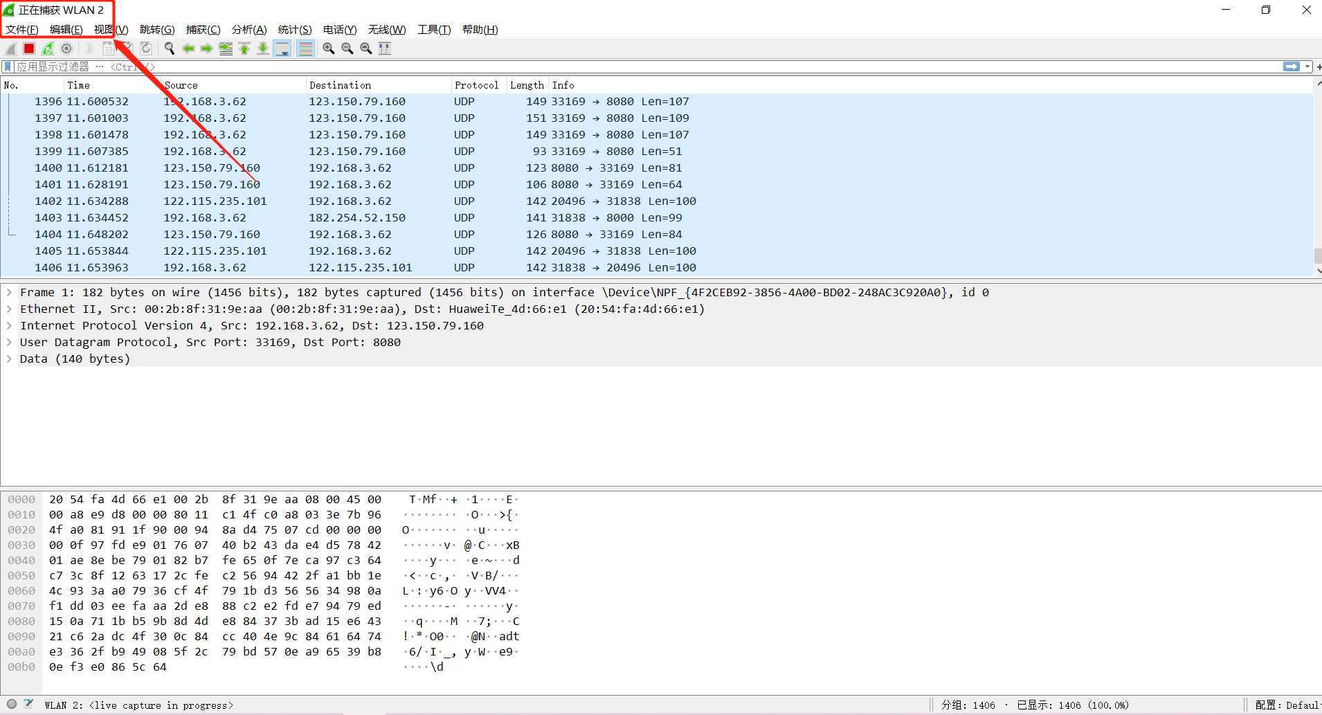
Task: Go back to previous packet arrow
Action: 188,48
